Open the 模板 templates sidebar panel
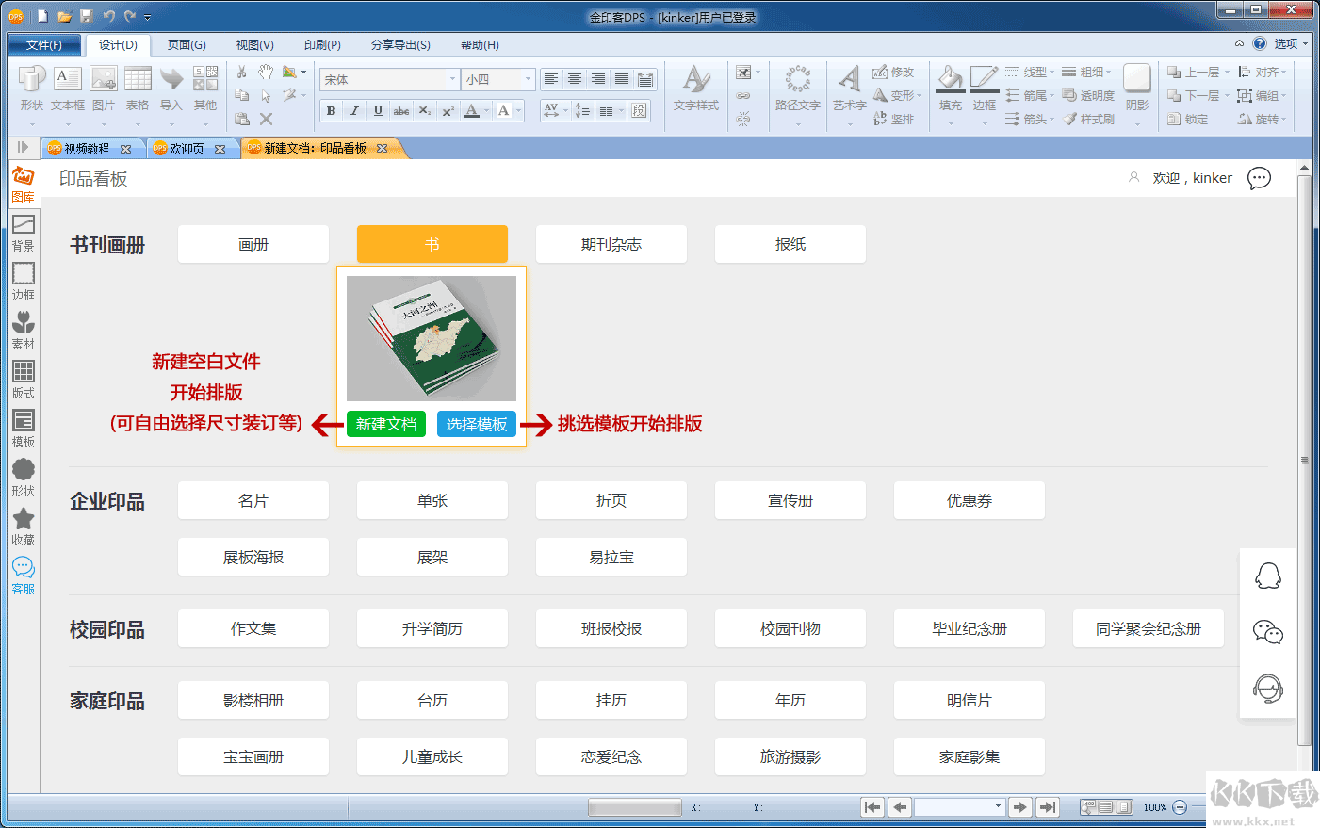 point(24,429)
